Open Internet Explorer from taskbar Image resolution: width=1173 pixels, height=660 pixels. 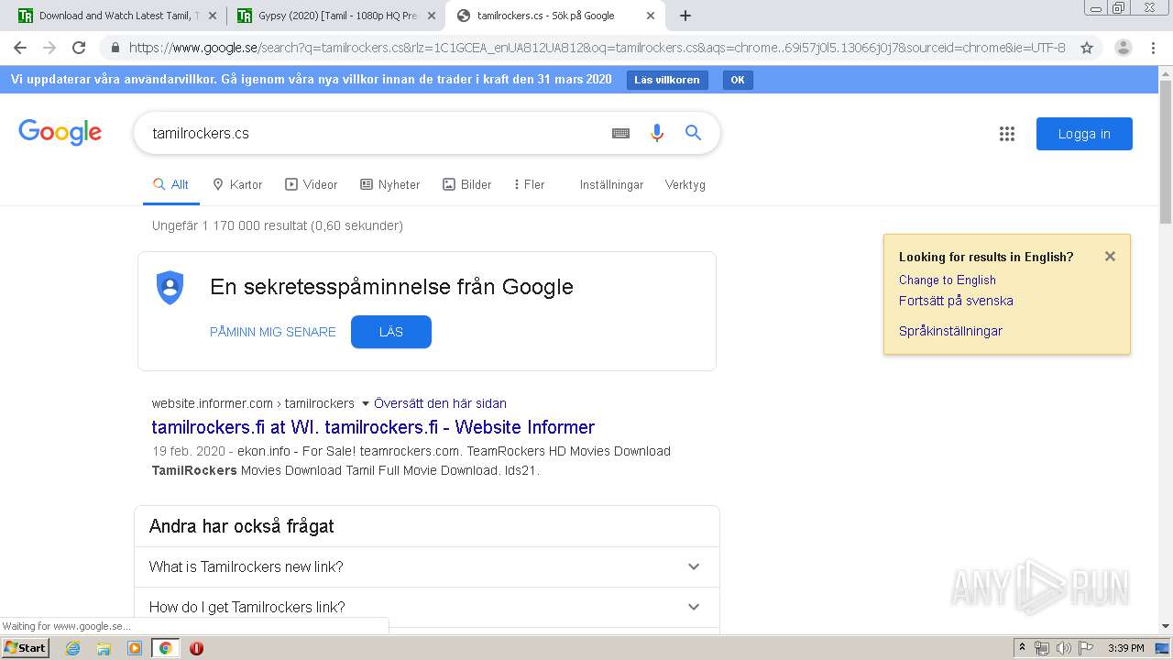point(72,648)
